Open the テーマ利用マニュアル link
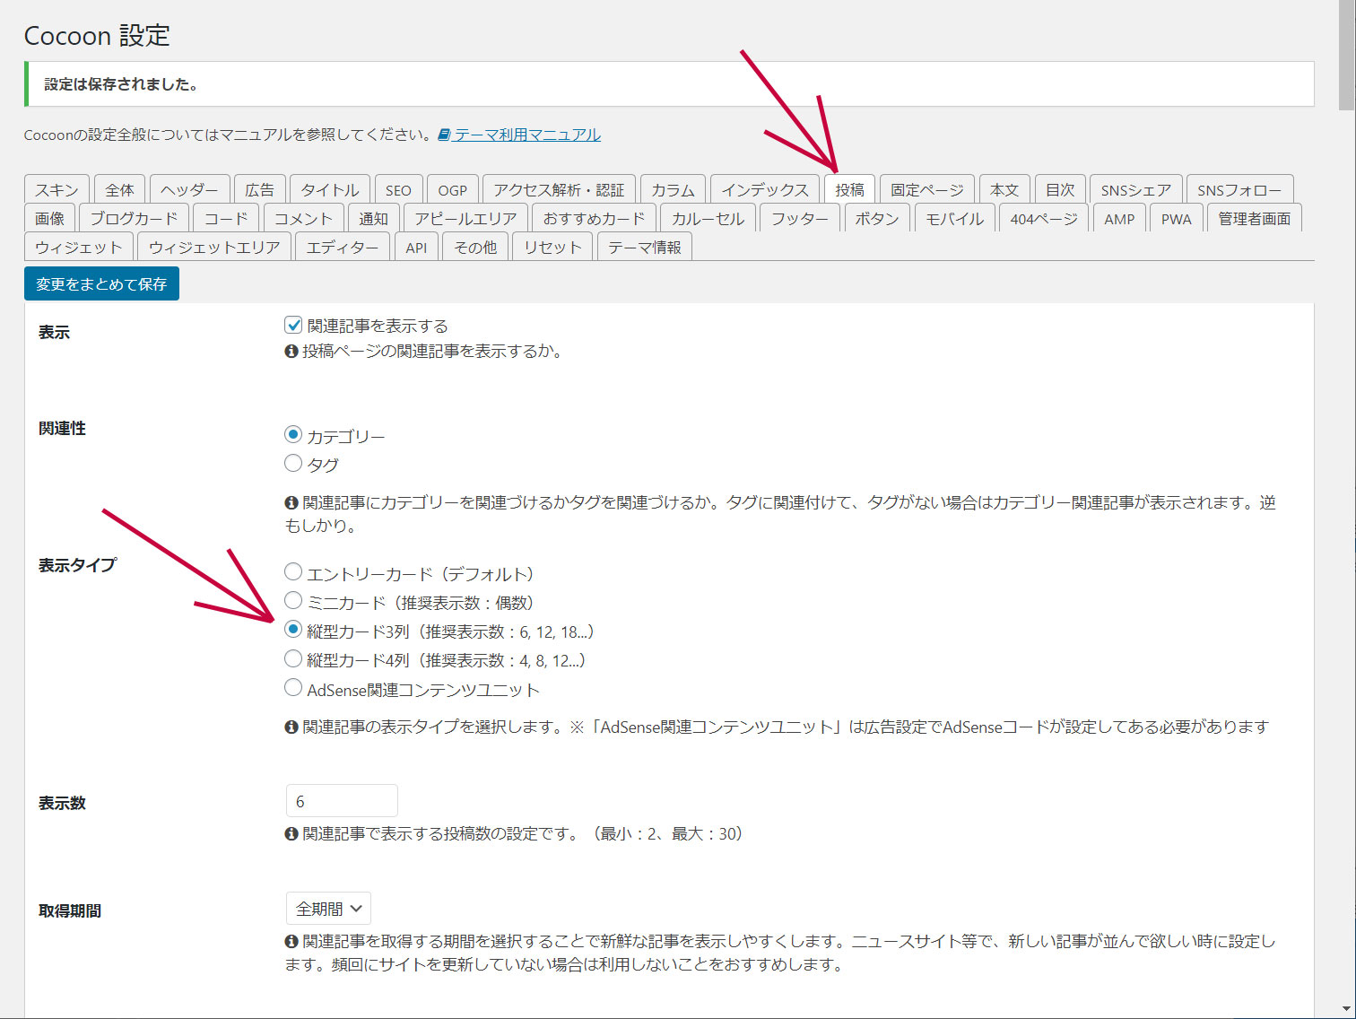The width and height of the screenshot is (1356, 1019). coord(527,135)
